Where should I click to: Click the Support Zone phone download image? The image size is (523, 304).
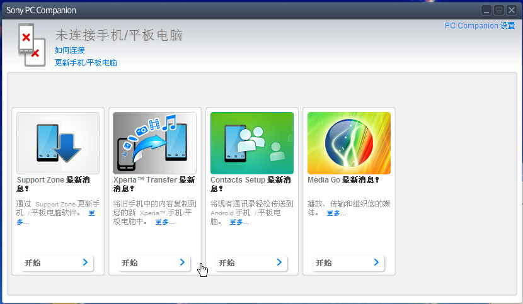[58, 143]
